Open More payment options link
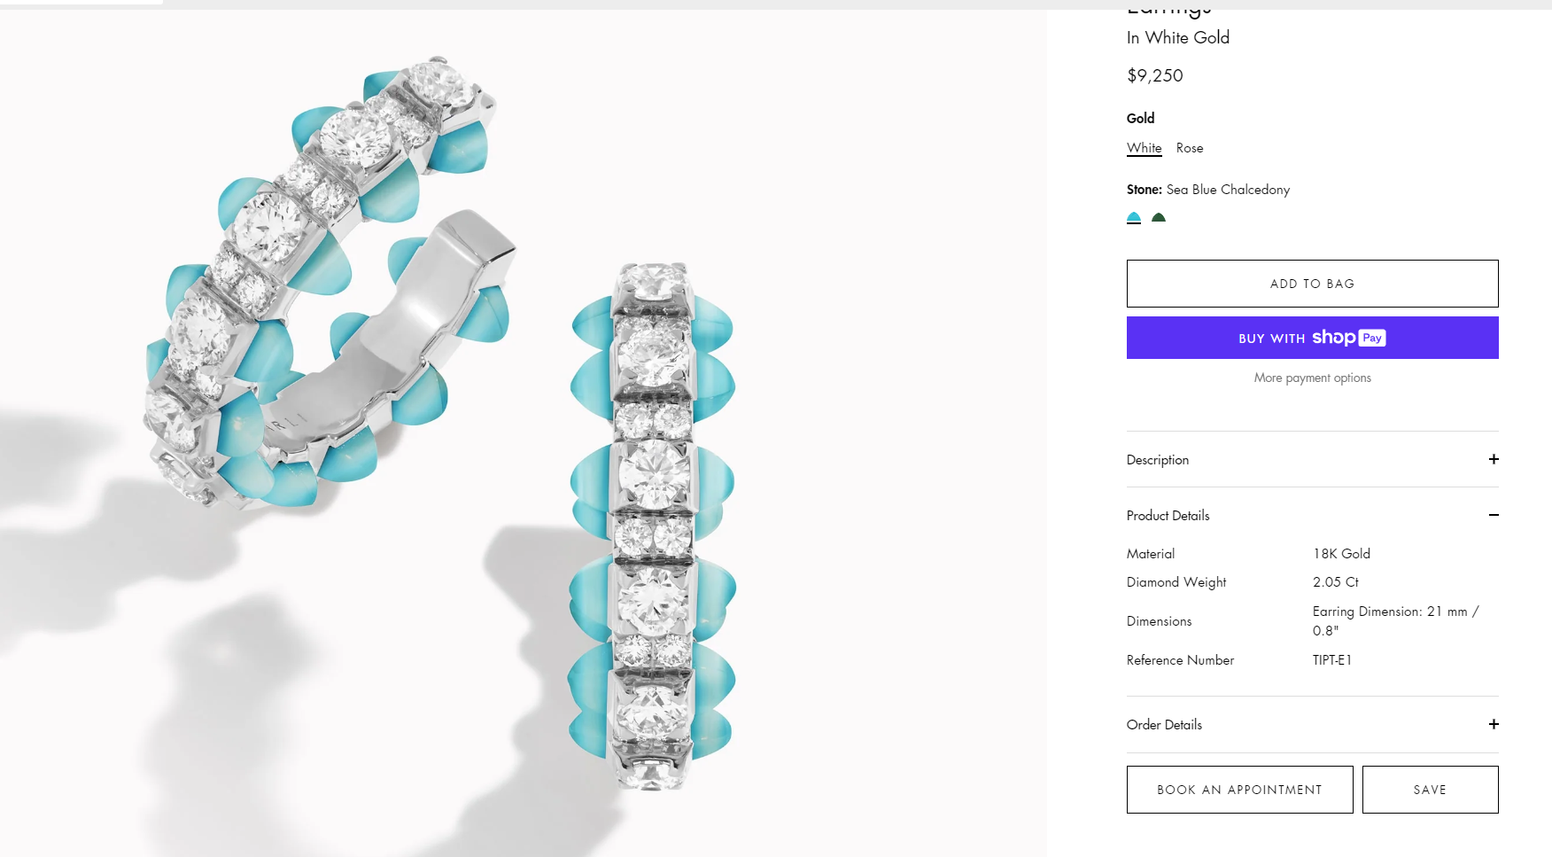1552x857 pixels. click(1312, 378)
